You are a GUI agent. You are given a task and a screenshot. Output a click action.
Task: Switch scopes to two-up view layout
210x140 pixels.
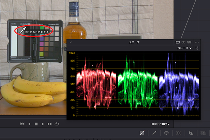183,42
